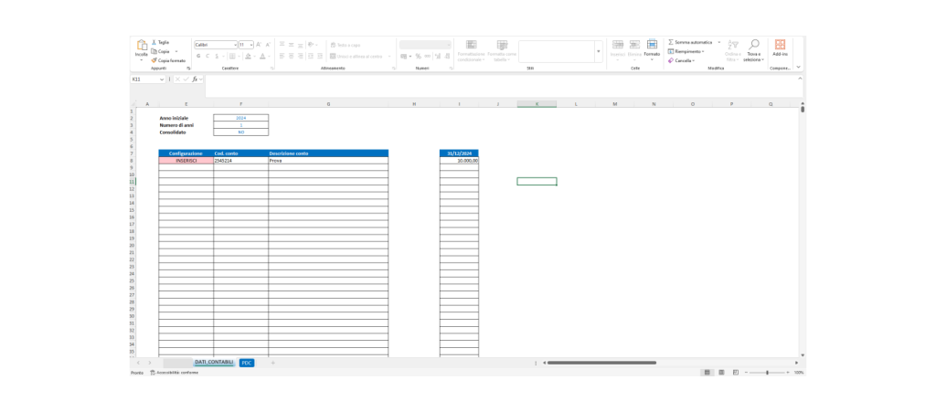Open number format dropdown box
The image size is (936, 412).
pyautogui.click(x=425, y=45)
